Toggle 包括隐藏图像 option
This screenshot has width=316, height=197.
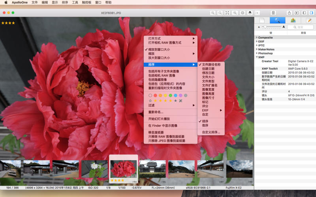coord(171,80)
